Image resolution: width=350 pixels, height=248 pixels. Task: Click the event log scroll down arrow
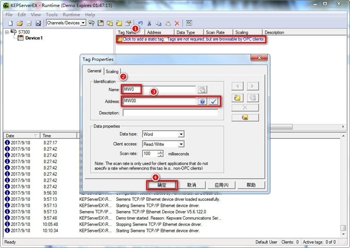343,234
